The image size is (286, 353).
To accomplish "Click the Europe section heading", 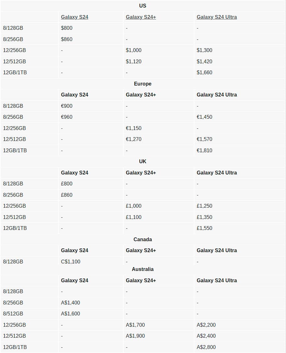I will (x=143, y=84).
